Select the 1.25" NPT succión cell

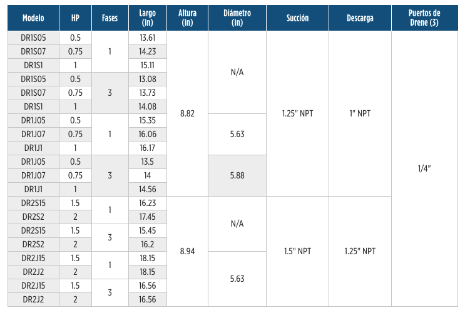297,114
